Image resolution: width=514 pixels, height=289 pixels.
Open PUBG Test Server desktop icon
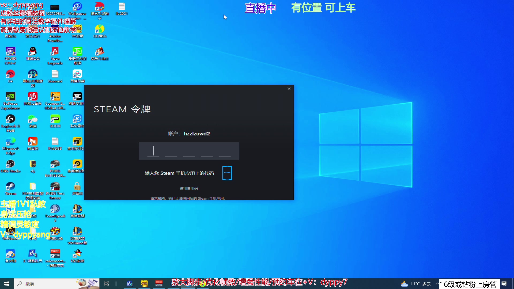coord(55,191)
